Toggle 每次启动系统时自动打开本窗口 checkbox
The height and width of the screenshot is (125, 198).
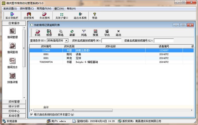[x=31, y=115]
